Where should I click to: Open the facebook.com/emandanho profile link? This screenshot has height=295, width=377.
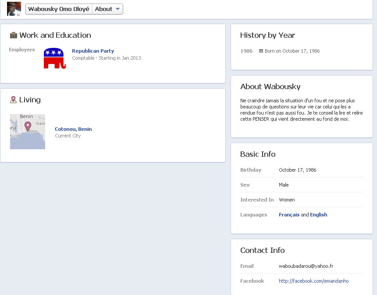coord(313,281)
